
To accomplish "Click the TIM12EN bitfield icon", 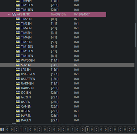I will click(18, 47).
